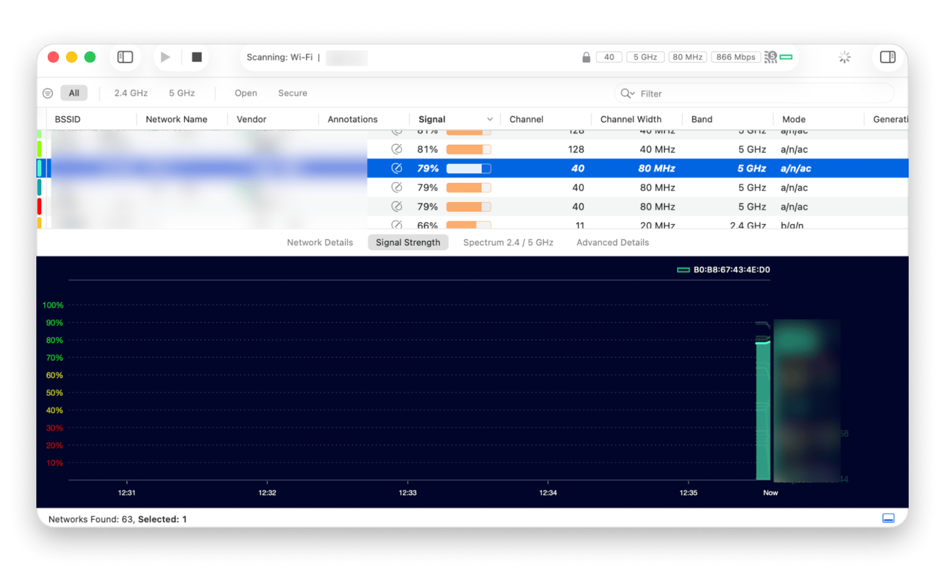Open the Signal column sort dropdown
Viewport: 945px width, 576px height.
pos(489,119)
